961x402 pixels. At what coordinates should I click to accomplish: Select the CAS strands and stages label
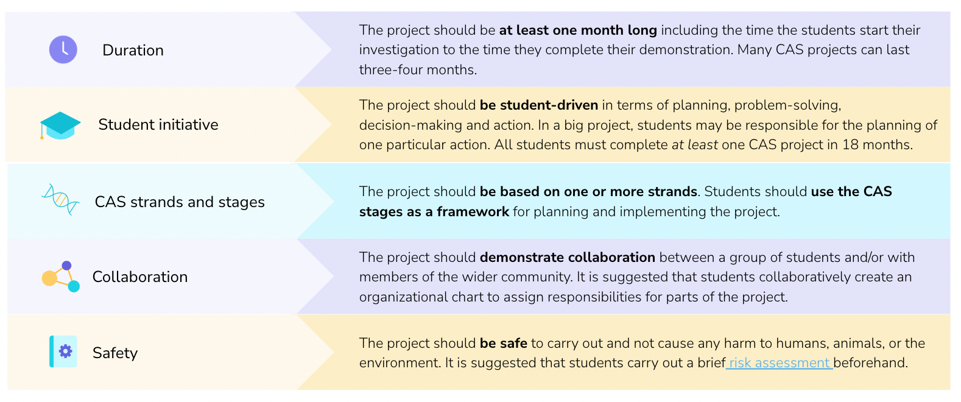(x=180, y=202)
